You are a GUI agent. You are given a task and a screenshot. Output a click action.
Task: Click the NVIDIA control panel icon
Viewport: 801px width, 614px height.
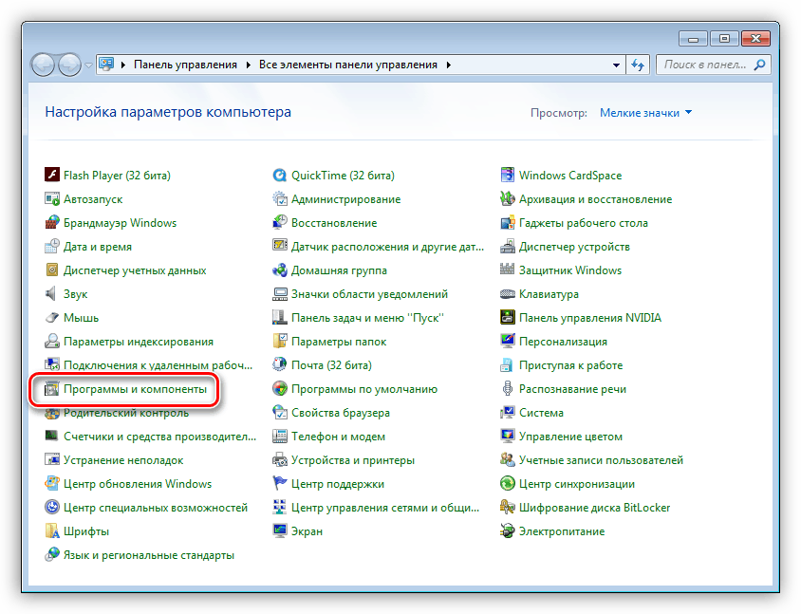pos(507,318)
